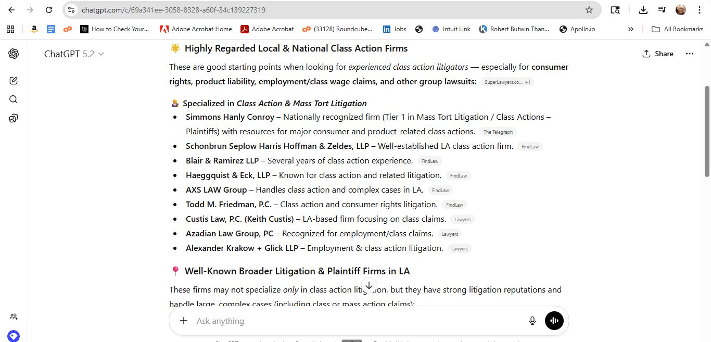
Task: Open FindLaw citation beside Schonbrun Seplow
Action: 530,147
